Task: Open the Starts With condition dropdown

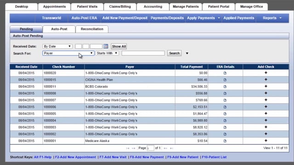Action: [107, 53]
